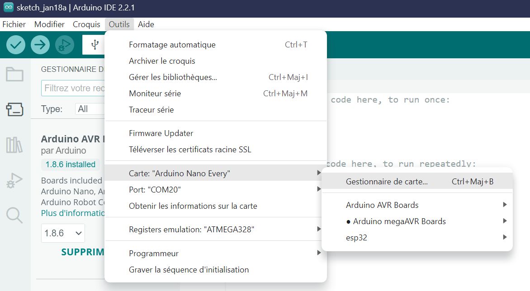Open the Library Manager books icon
Viewport: 530px width, 291px height.
(14, 145)
